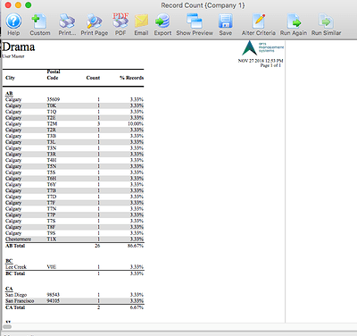Click postal code T9S
The width and height of the screenshot is (357, 336).
coord(51,233)
